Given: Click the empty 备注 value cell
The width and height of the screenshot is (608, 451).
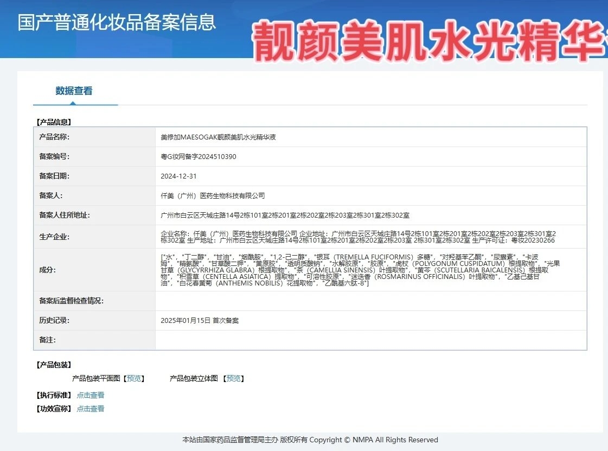Looking at the screenshot, I should [371, 340].
